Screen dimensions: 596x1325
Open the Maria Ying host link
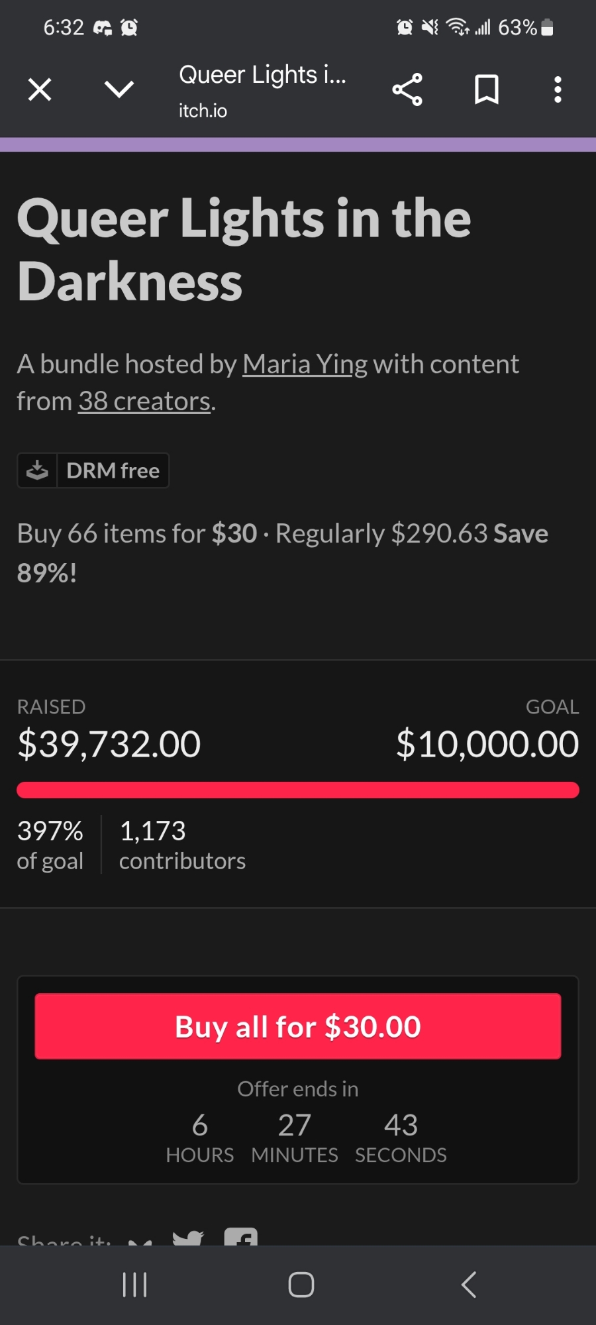[x=305, y=364]
